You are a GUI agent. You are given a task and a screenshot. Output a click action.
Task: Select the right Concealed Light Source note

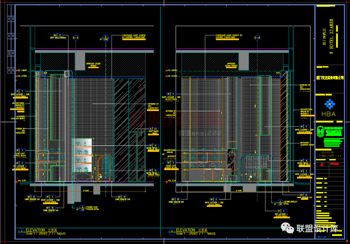[x=227, y=37]
